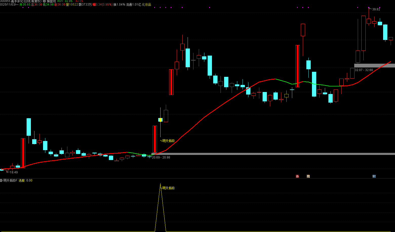395x232 pixels.
Task: Click the 量10522 volume value
Action: [72, 5]
